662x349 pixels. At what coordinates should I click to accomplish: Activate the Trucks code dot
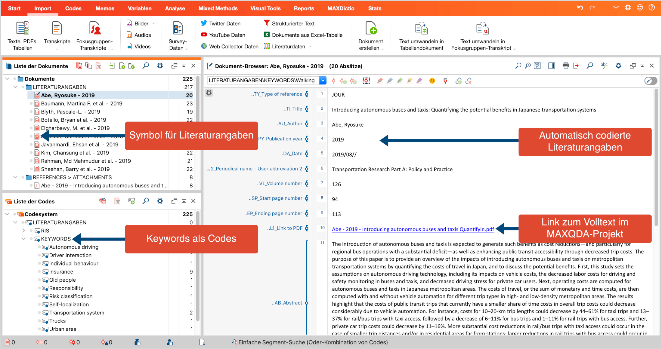pos(39,321)
